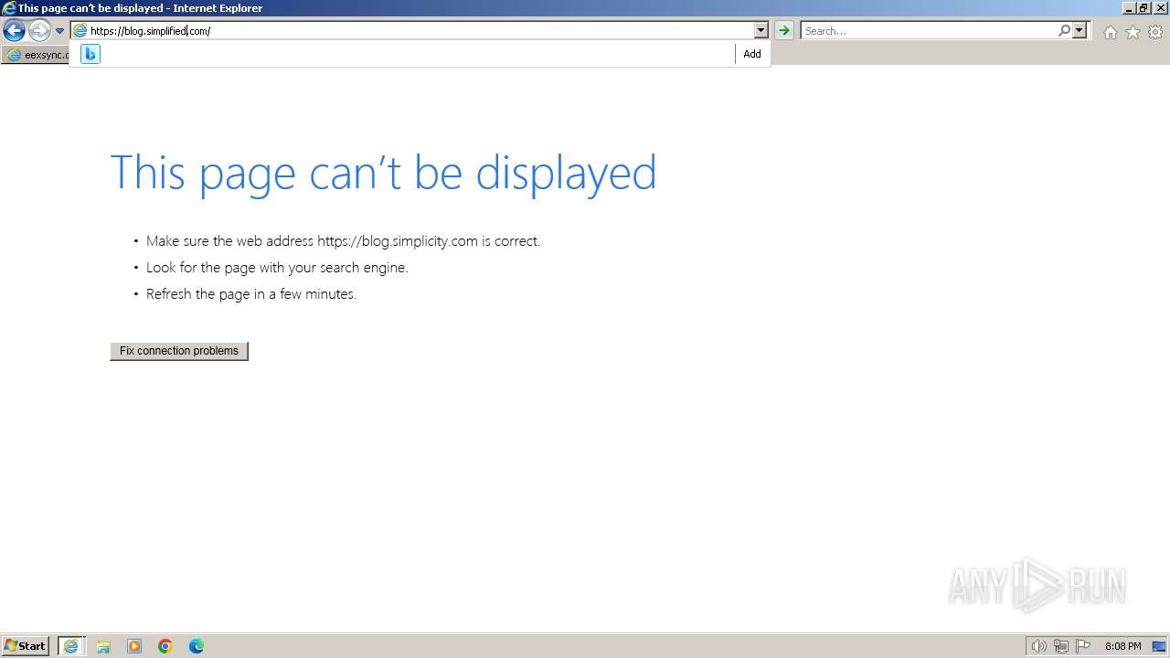Open the Tools gear icon
This screenshot has height=658, width=1170.
(x=1155, y=32)
